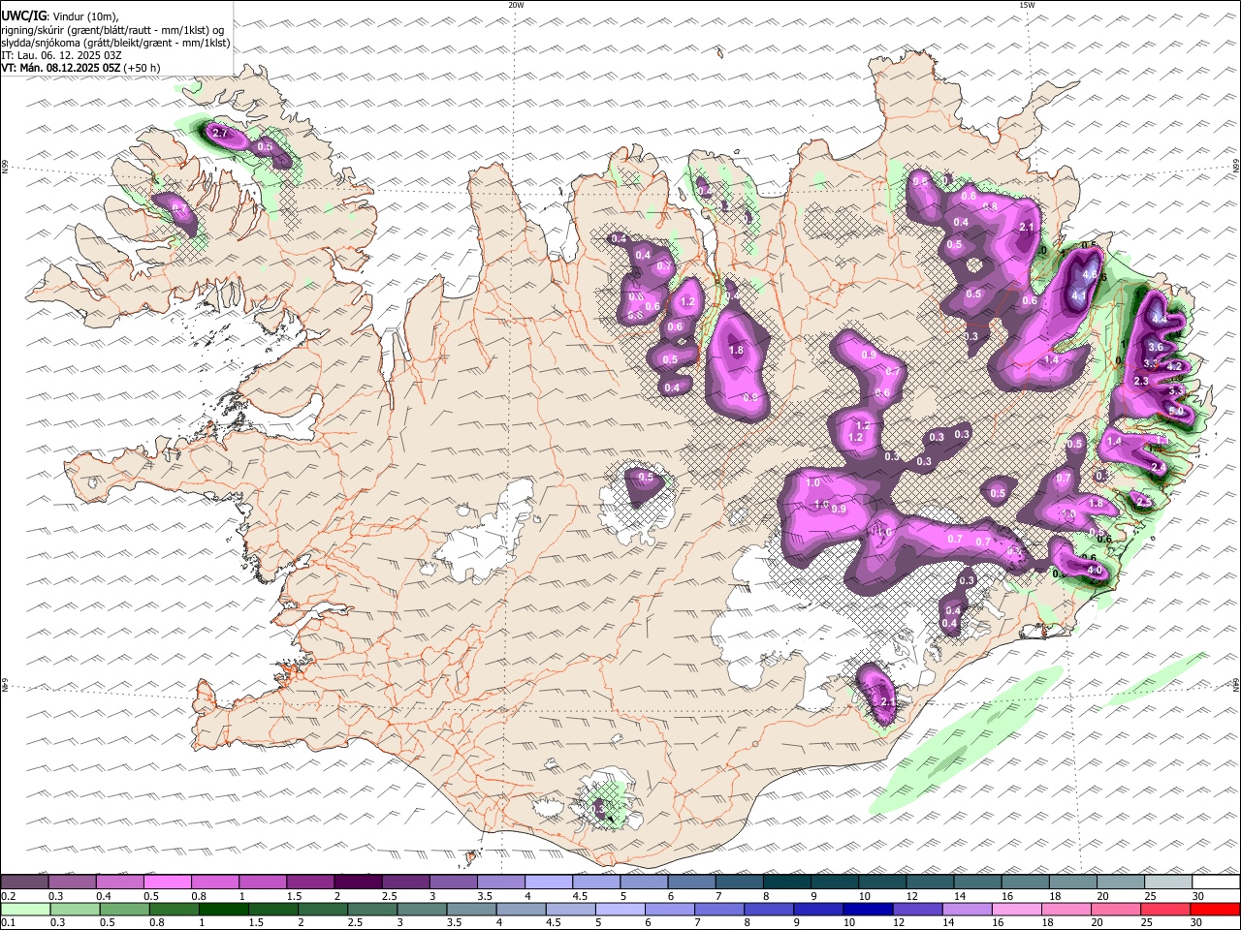
Task: Select the pale lavender 5 swatch, lower legend row
Action: click(620, 909)
